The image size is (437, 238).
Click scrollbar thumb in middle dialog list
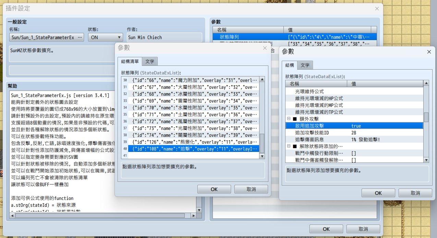[262, 143]
